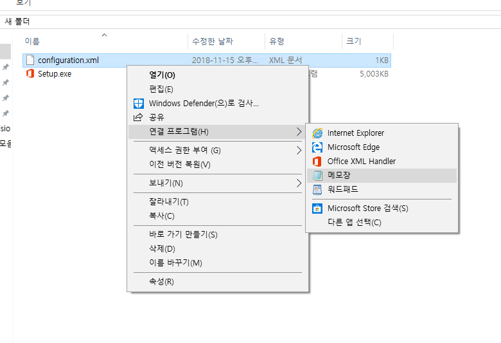Expand the 보내기(N) submenu arrow

pyautogui.click(x=299, y=183)
